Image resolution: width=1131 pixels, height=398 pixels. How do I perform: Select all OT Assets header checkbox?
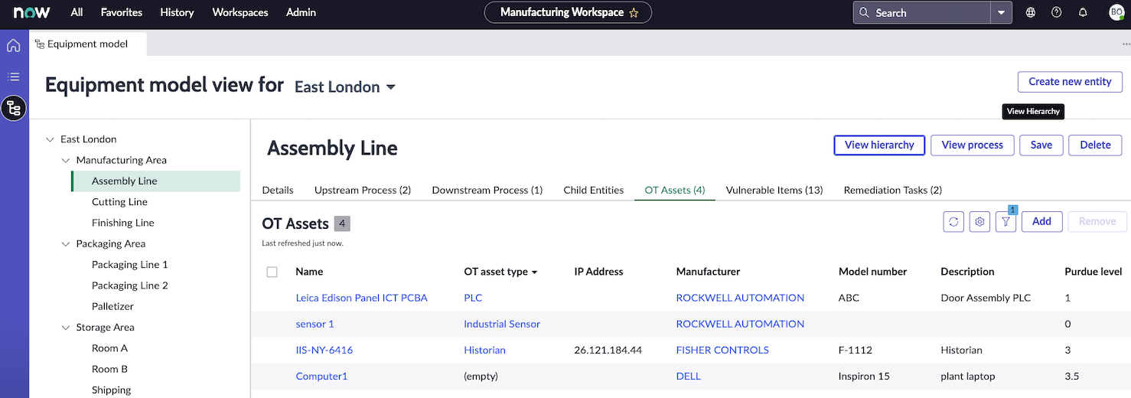tap(272, 272)
